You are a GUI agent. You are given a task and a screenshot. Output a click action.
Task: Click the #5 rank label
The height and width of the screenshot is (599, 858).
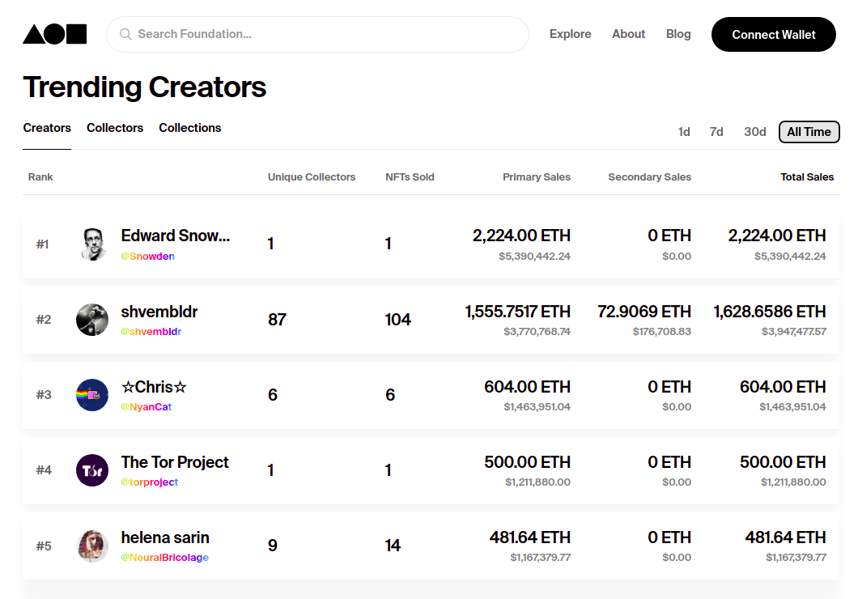[x=44, y=546]
